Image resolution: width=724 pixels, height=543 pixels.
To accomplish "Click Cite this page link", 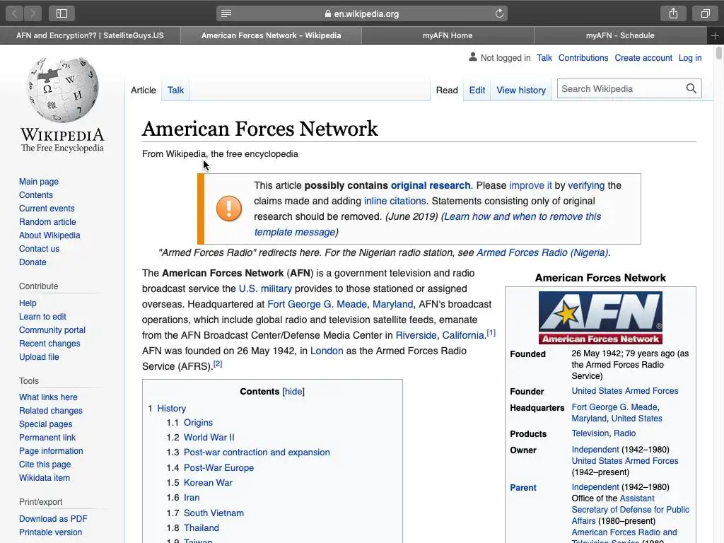I will (45, 464).
